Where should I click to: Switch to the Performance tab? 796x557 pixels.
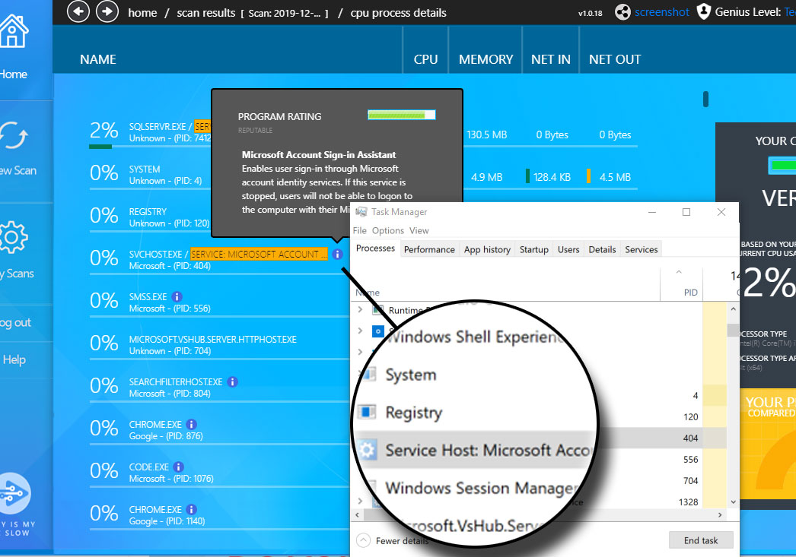(x=429, y=249)
